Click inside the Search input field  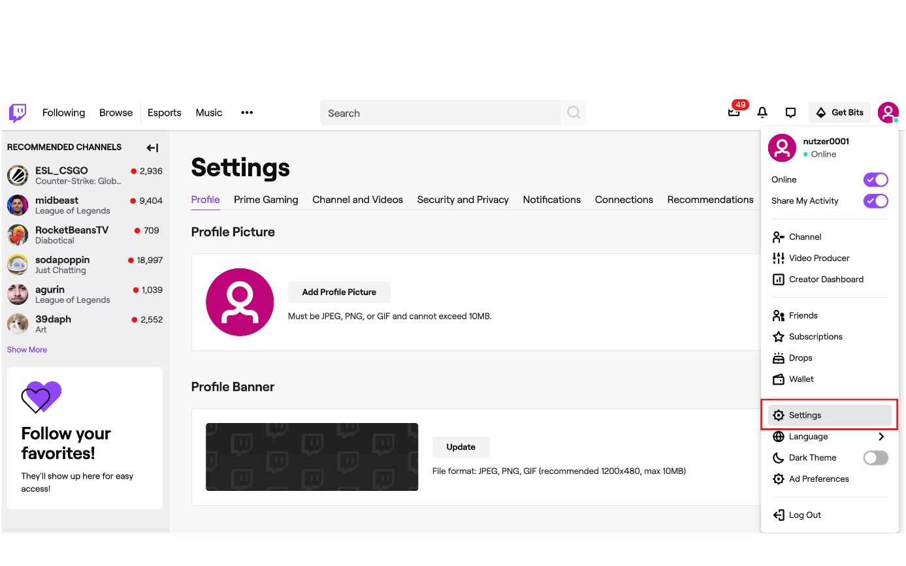tap(440, 113)
